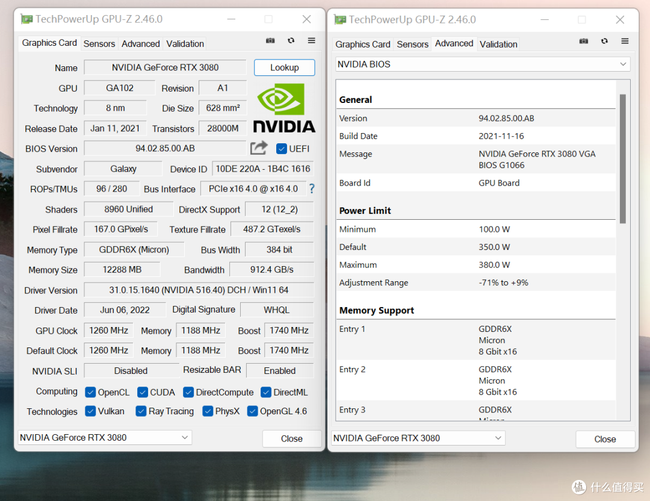650x501 pixels.
Task: Click screenshot camera icon in left GPU-Z window
Action: pos(270,40)
